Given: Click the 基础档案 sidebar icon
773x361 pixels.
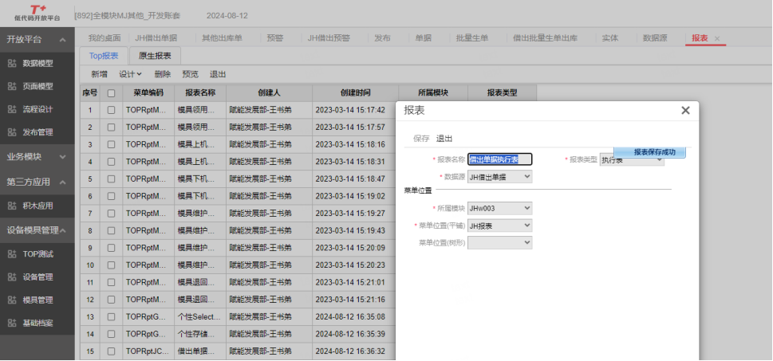Looking at the screenshot, I should [x=12, y=323].
